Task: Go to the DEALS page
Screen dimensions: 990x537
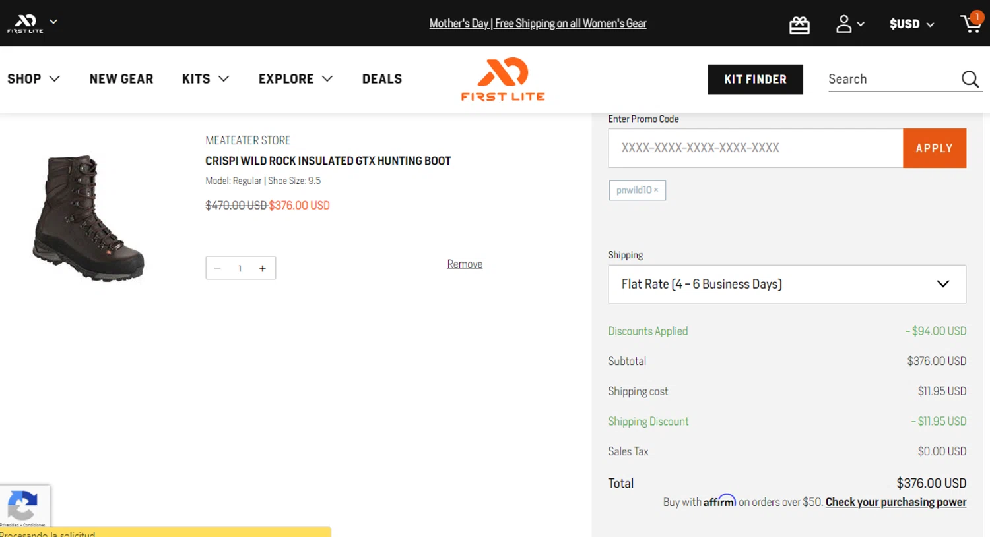Action: coord(382,79)
